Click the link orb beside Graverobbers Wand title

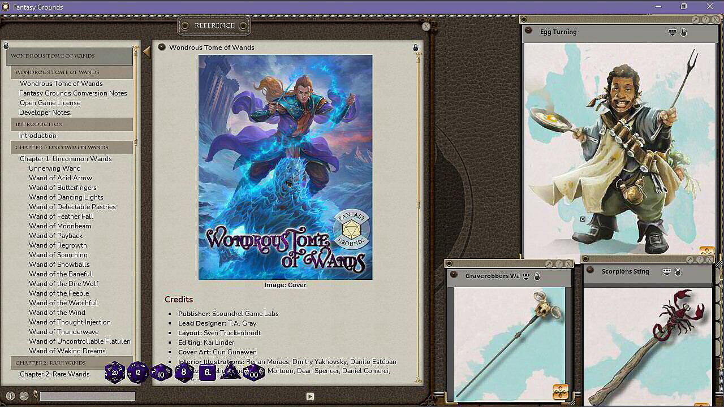point(454,275)
